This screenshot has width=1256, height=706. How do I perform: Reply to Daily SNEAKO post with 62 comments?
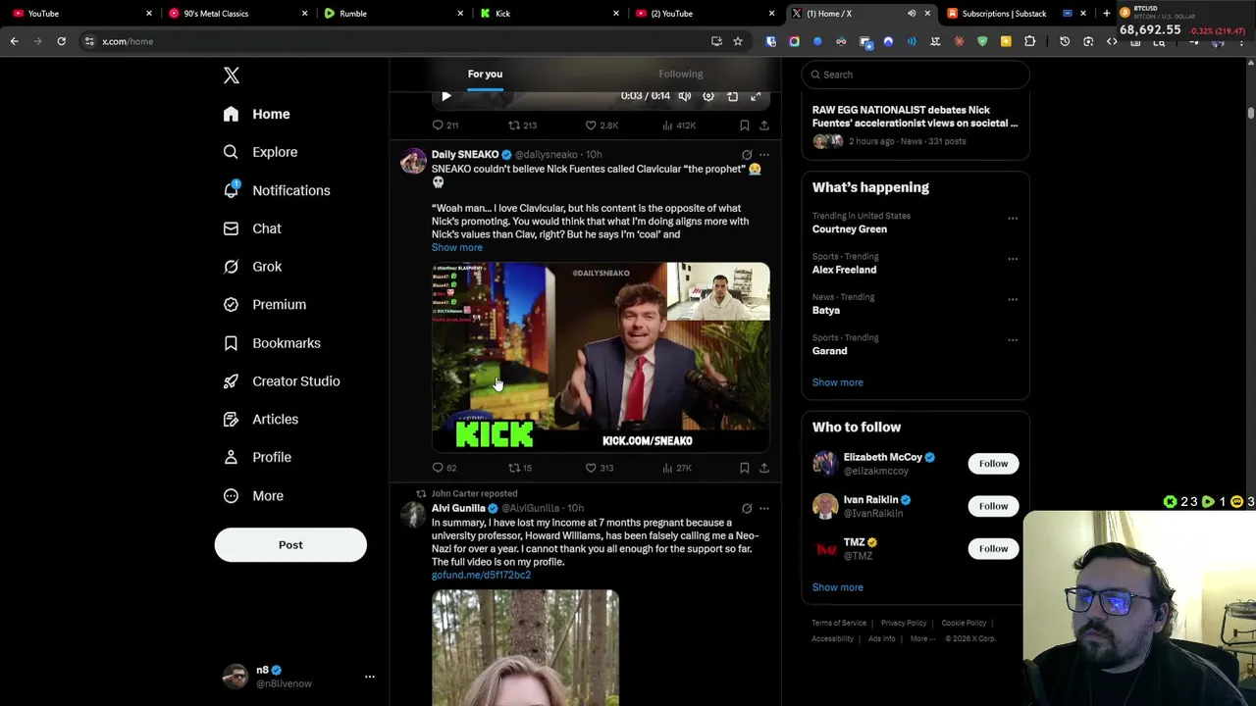coord(445,469)
